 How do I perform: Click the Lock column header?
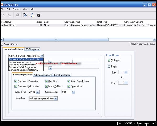point(53,22)
